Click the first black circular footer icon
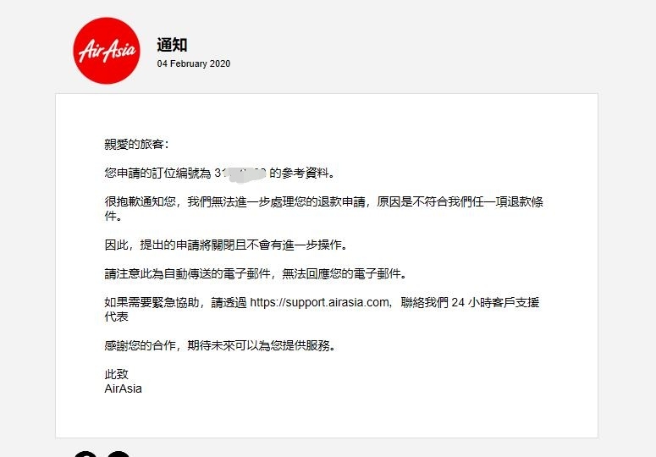Screen dimensions: 656x457 point(85,454)
